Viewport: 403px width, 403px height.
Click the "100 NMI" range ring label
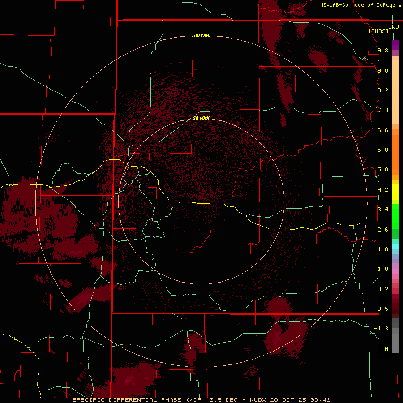click(x=201, y=35)
